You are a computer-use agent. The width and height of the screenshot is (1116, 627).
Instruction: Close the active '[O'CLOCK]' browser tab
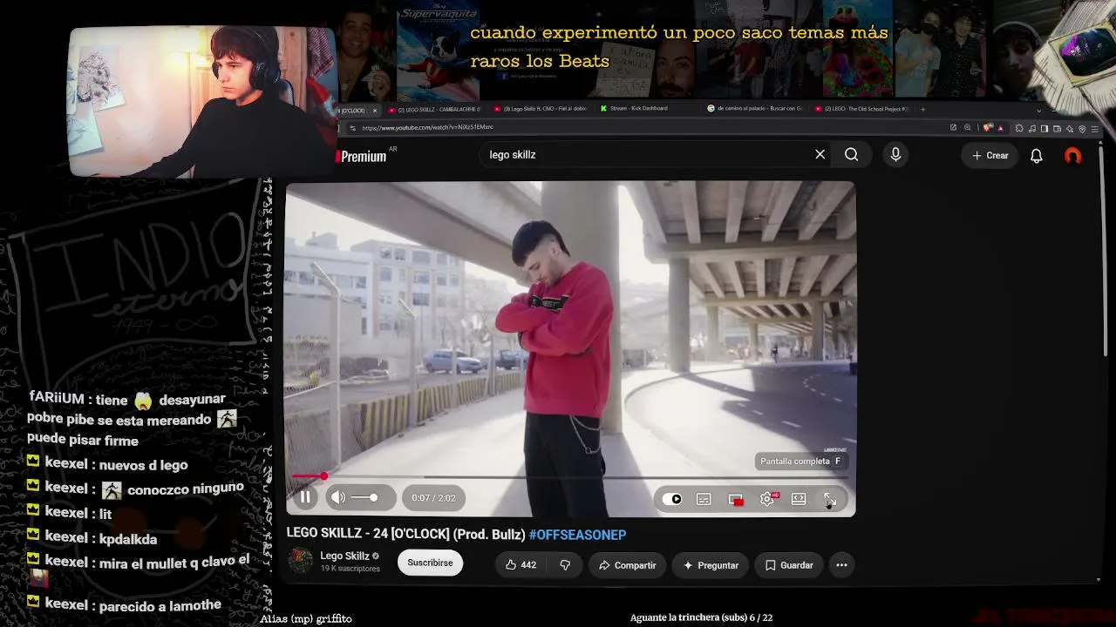[375, 111]
